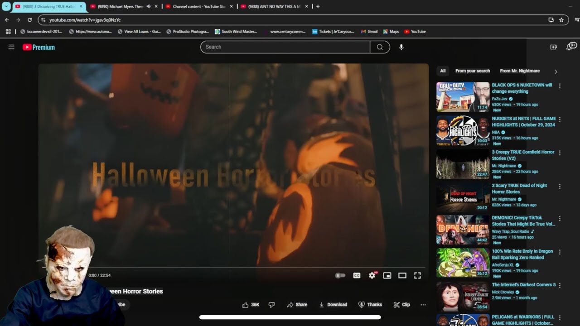
Task: Switch to theater mode
Action: 402,275
